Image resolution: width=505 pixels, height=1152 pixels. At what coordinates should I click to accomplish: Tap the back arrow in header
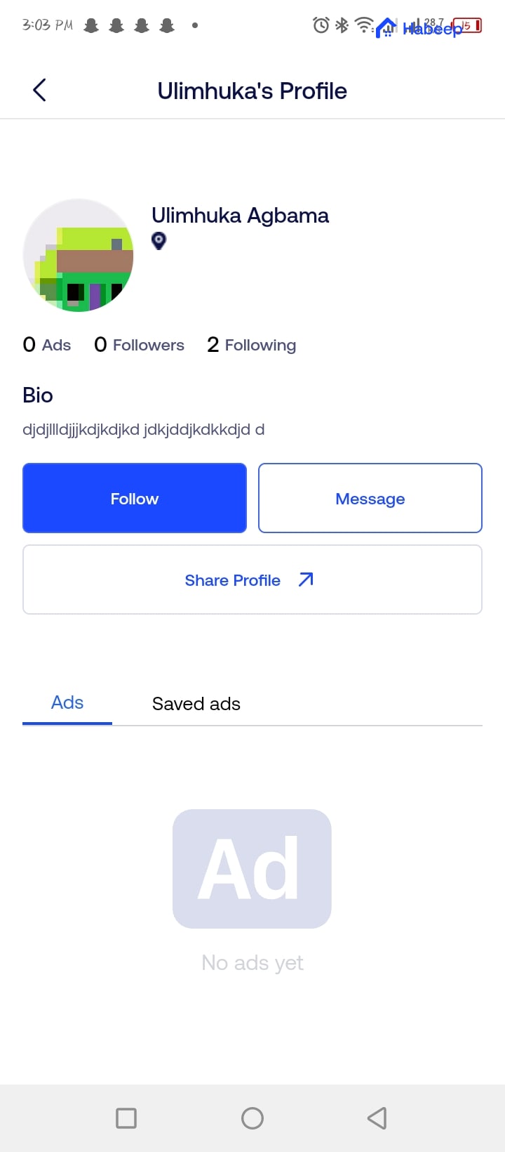[39, 90]
